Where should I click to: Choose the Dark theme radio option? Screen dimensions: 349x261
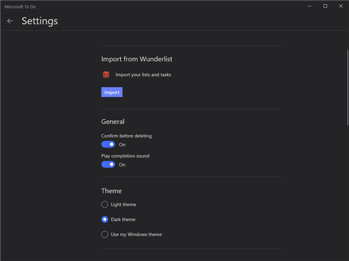coord(105,219)
